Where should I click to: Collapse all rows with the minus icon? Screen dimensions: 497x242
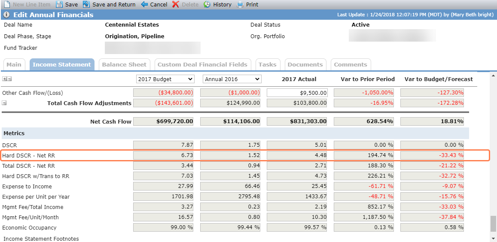[x=9, y=79]
